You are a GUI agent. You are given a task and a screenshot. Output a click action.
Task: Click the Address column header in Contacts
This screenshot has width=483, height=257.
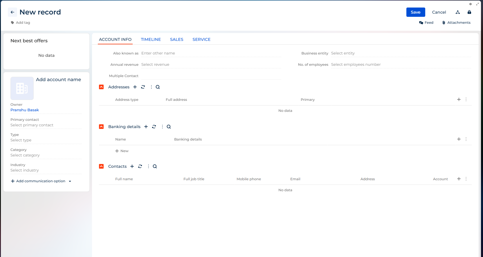click(368, 179)
